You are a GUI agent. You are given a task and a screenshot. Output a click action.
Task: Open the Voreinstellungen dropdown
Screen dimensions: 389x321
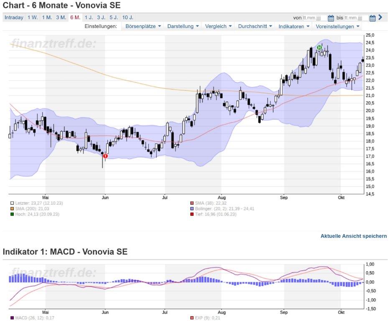[337, 26]
